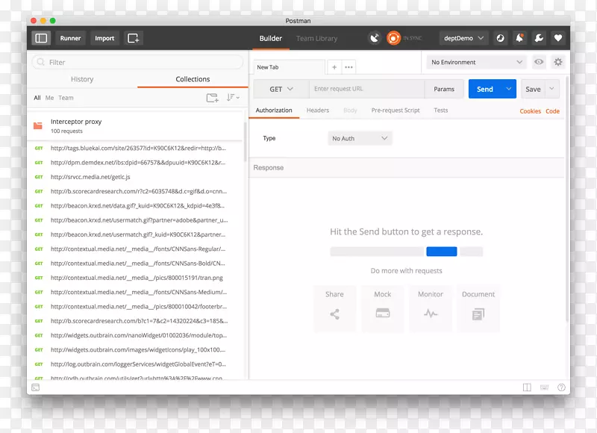Click the Enter request URL field
This screenshot has width=597, height=433.
click(367, 89)
